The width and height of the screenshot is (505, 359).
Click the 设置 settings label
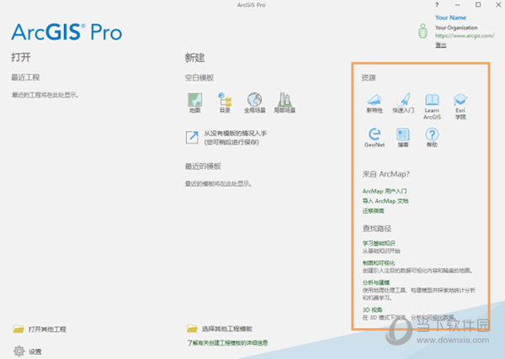pyautogui.click(x=35, y=351)
